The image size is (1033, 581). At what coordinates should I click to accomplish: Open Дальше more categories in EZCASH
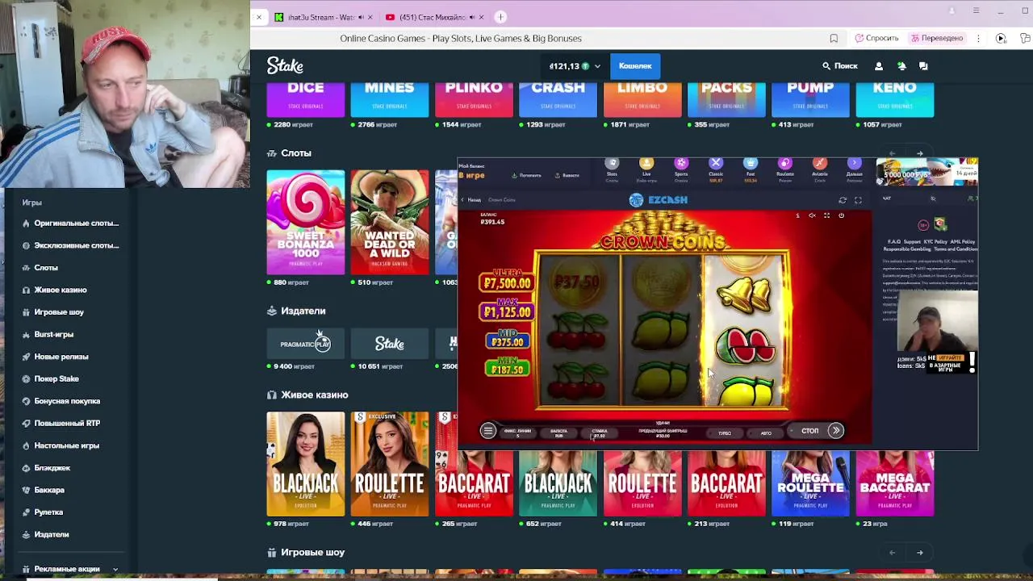[x=854, y=168]
